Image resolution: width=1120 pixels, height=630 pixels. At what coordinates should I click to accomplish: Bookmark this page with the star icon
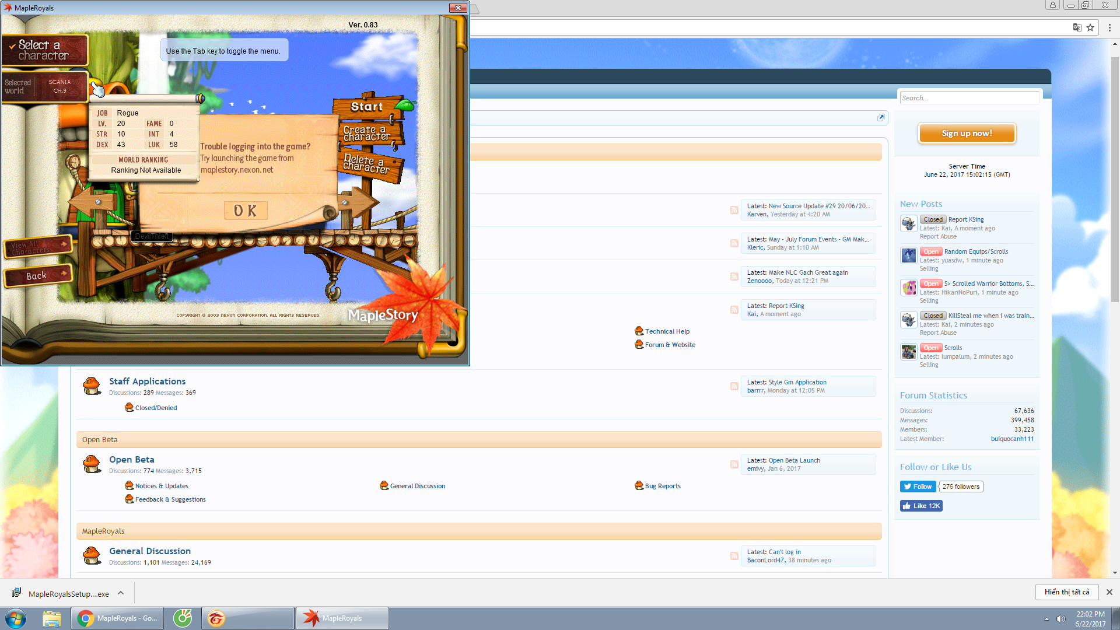1090,27
